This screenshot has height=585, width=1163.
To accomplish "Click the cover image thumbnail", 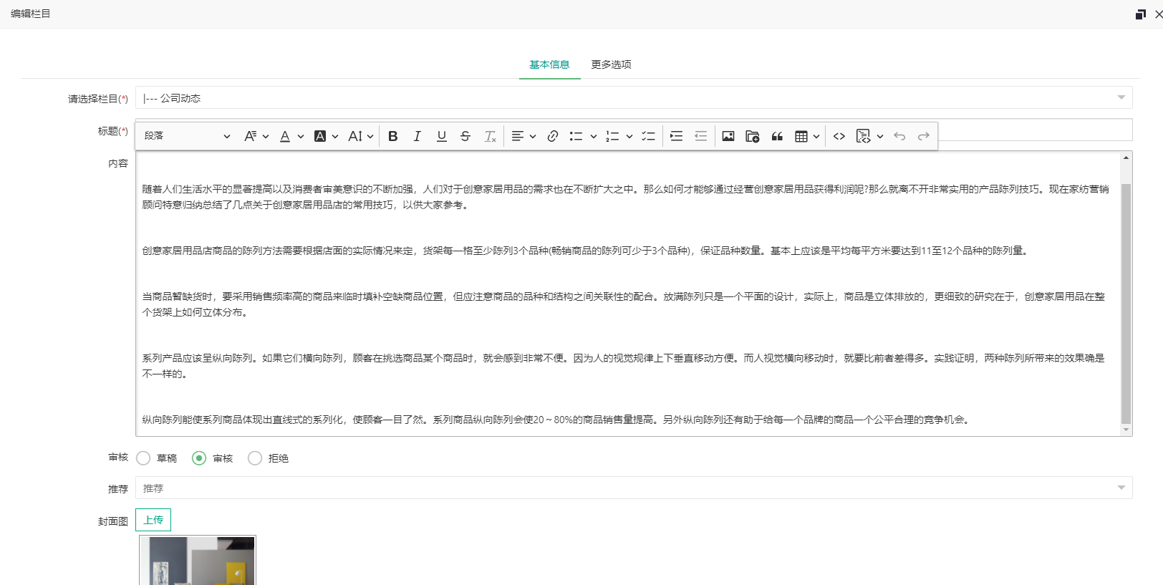I will click(198, 561).
